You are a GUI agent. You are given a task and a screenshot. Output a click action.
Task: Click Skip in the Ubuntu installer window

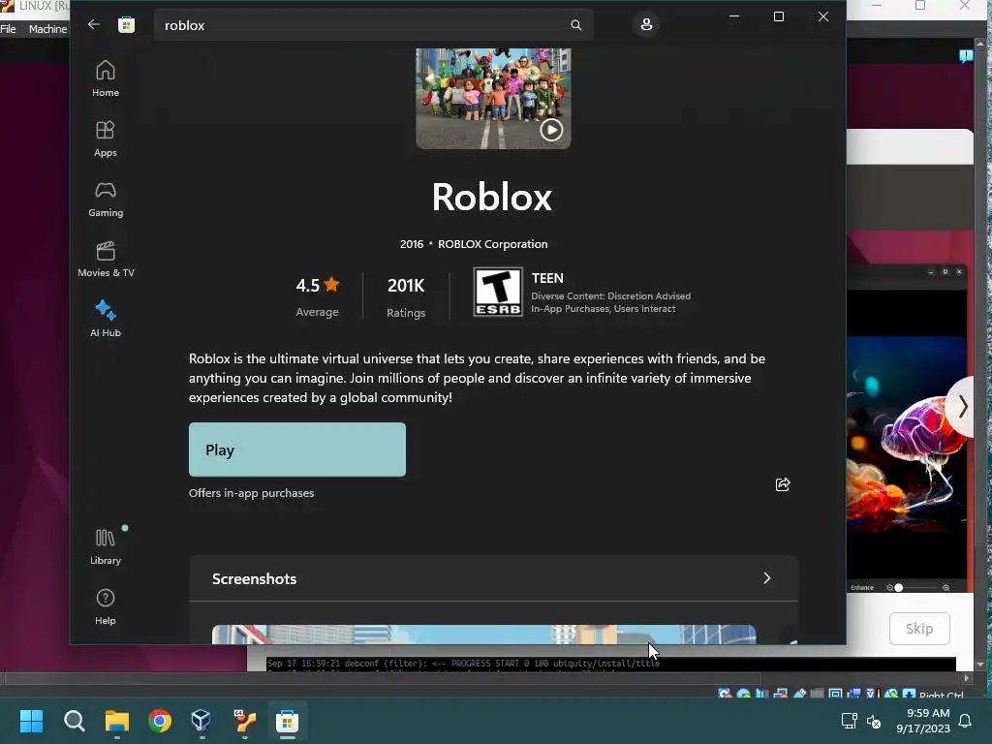(919, 628)
